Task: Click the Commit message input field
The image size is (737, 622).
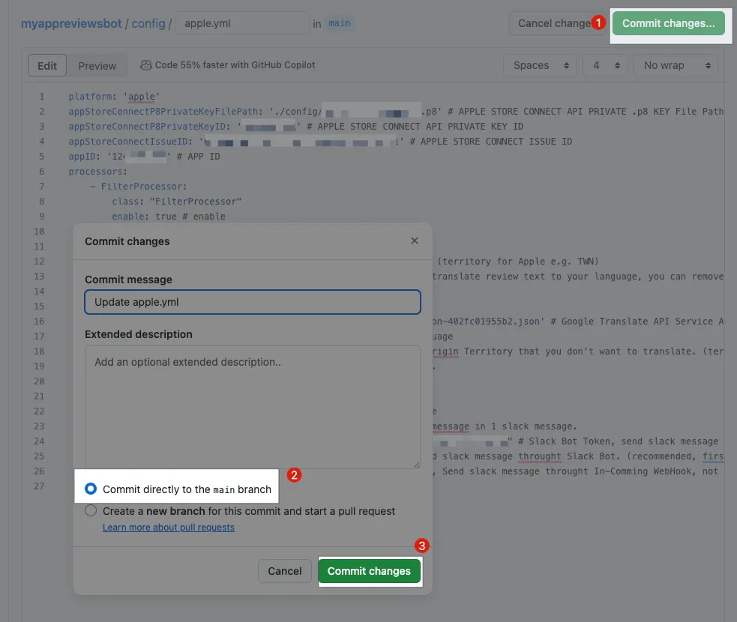Action: click(253, 302)
